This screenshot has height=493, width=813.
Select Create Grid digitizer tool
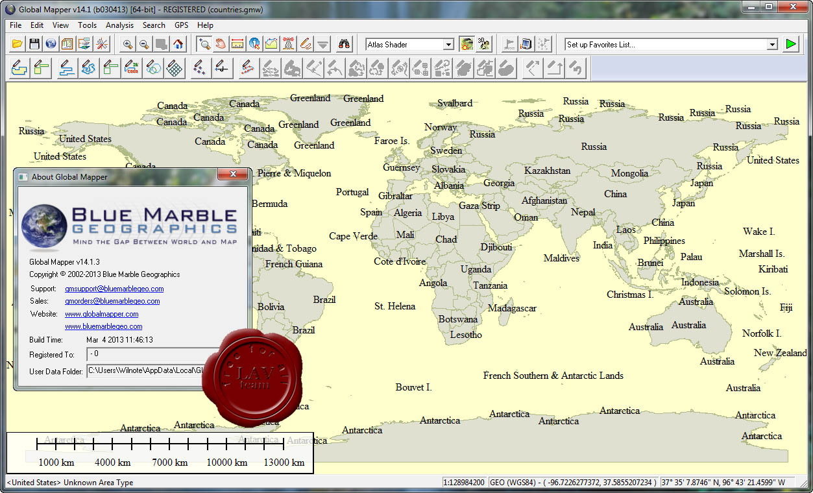click(174, 67)
